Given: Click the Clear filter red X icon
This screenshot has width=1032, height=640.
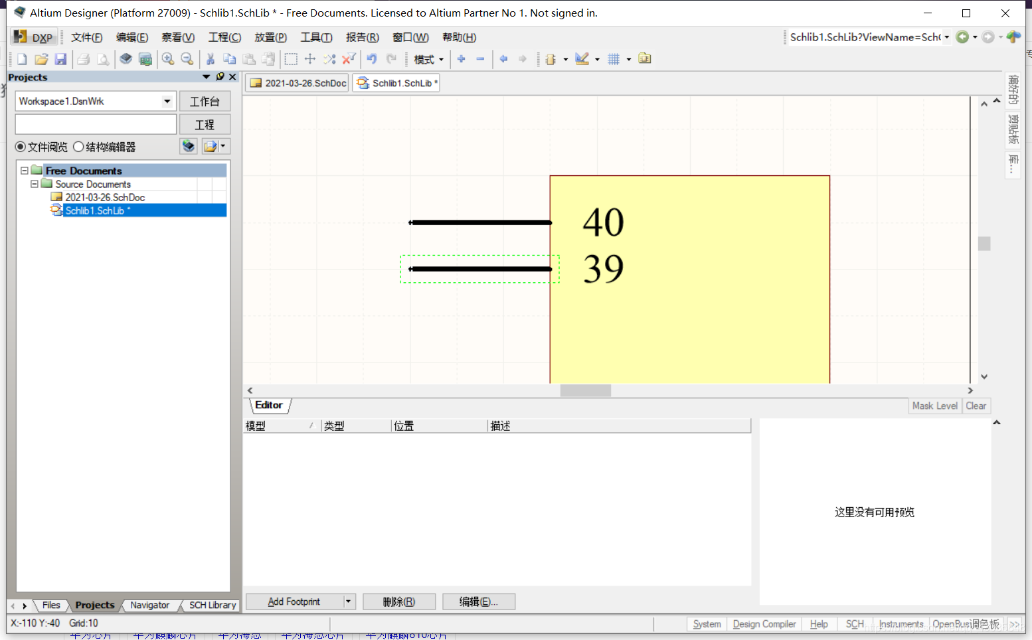Looking at the screenshot, I should 349,59.
